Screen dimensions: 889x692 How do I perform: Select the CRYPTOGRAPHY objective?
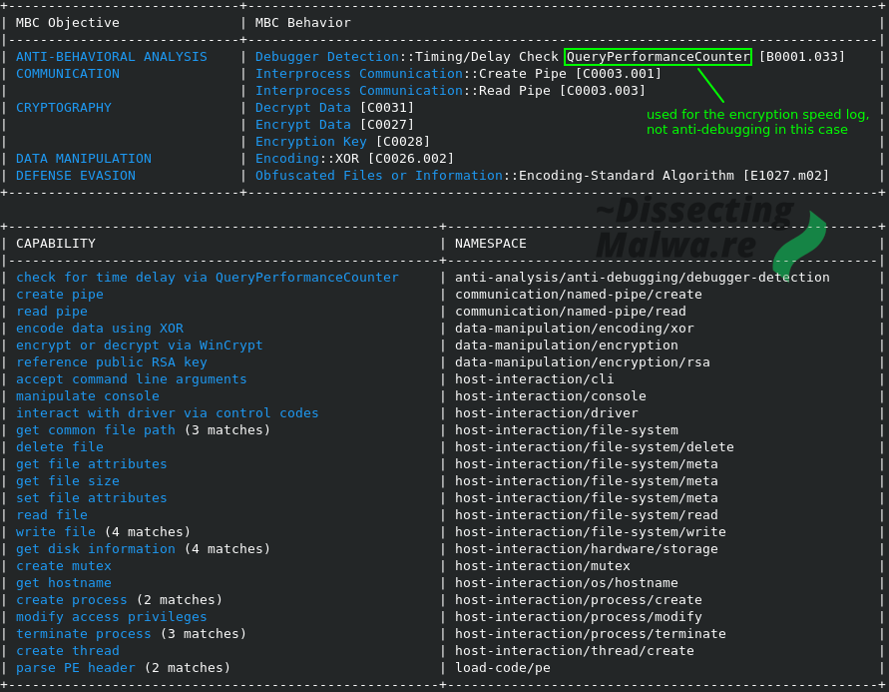coord(64,108)
